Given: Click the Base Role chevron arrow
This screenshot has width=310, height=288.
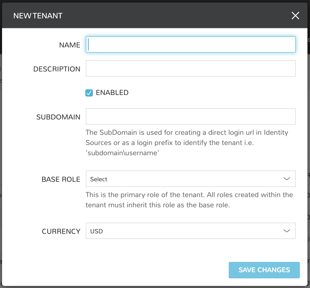Looking at the screenshot, I should (287, 179).
